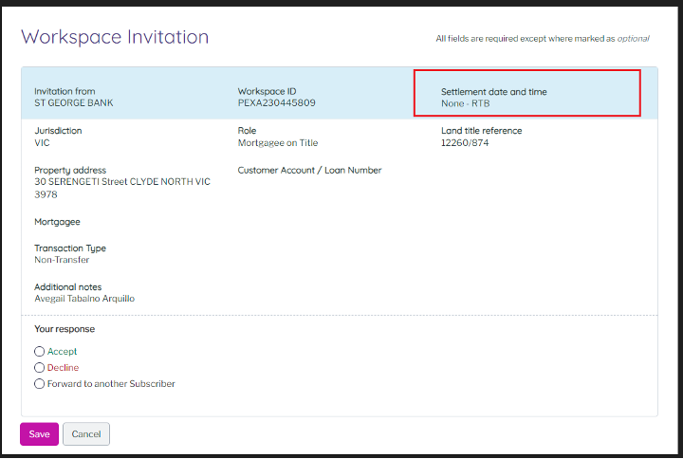The width and height of the screenshot is (683, 459).
Task: Click the Workspace Invitation heading
Action: (x=115, y=37)
